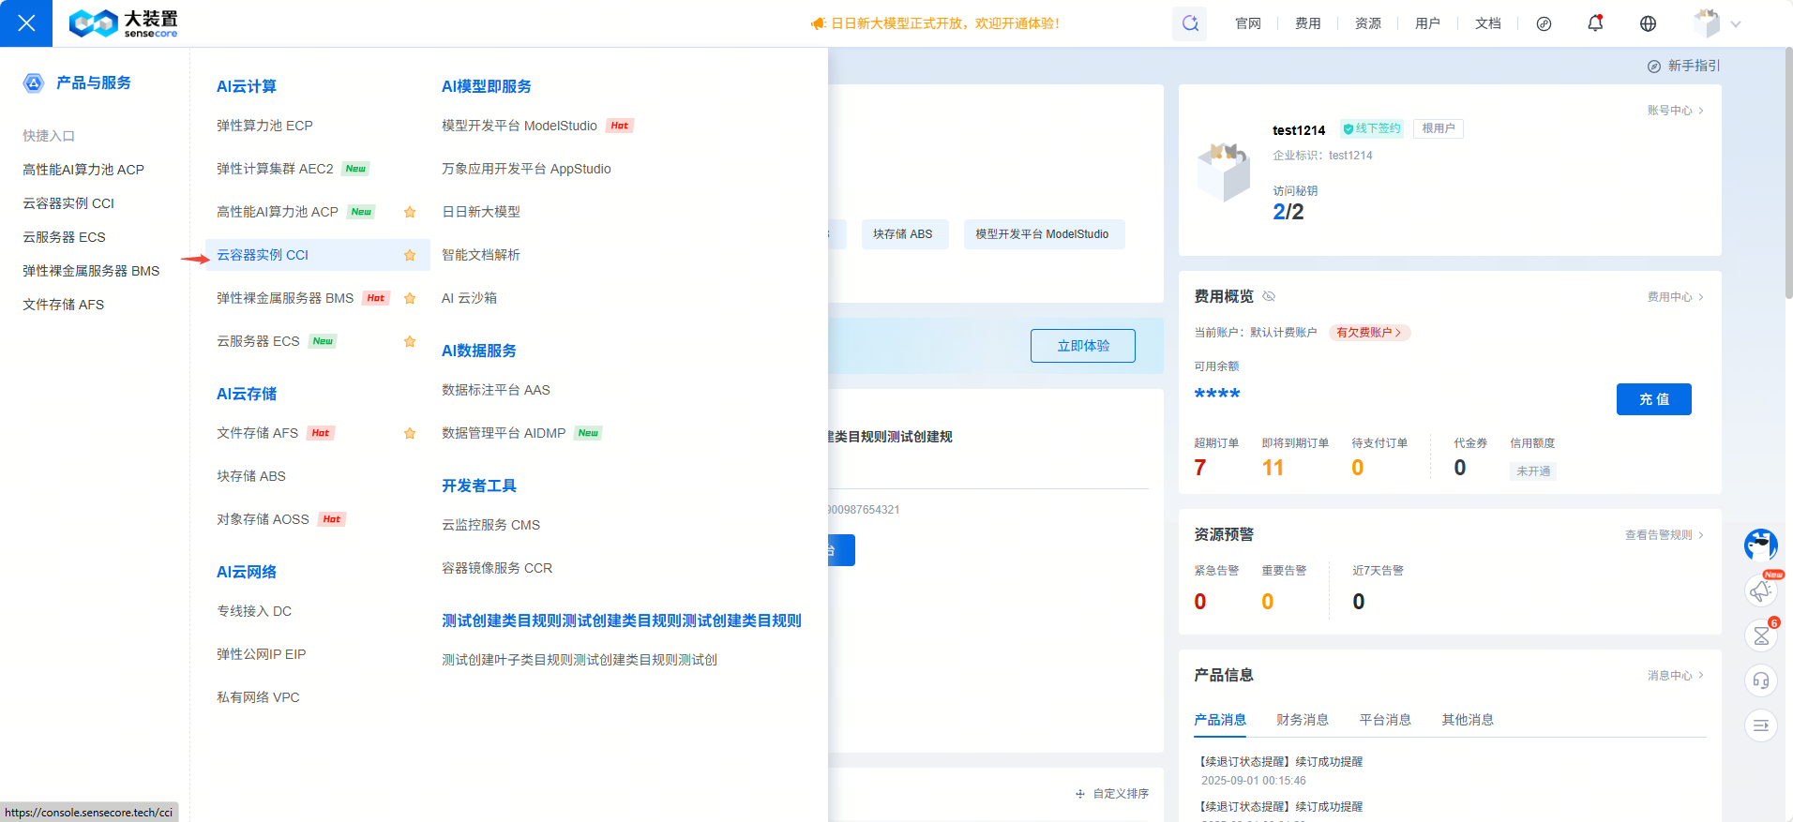Open quick entry 文件存储 AFS

(x=64, y=305)
